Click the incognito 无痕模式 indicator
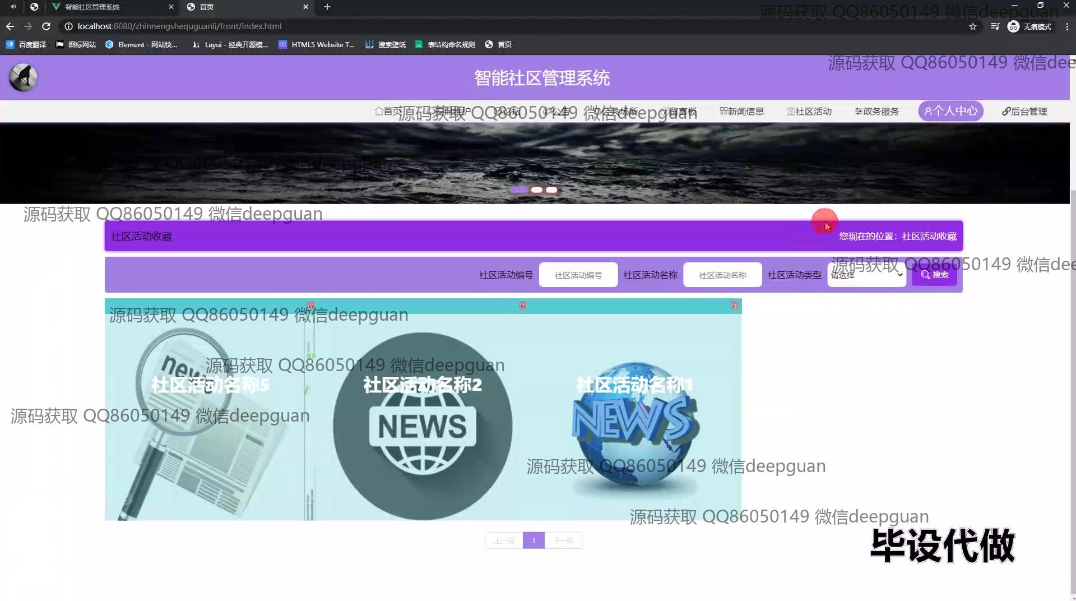The height and width of the screenshot is (601, 1076). pyautogui.click(x=1030, y=26)
